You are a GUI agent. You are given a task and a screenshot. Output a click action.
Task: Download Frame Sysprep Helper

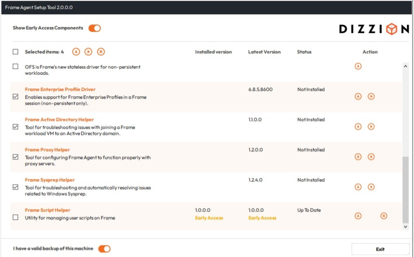[358, 187]
